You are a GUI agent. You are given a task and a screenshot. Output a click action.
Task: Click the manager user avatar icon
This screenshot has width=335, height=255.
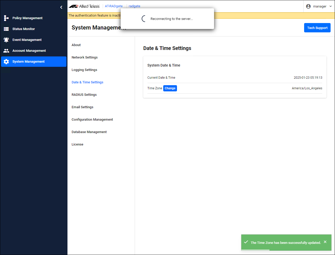coord(308,6)
